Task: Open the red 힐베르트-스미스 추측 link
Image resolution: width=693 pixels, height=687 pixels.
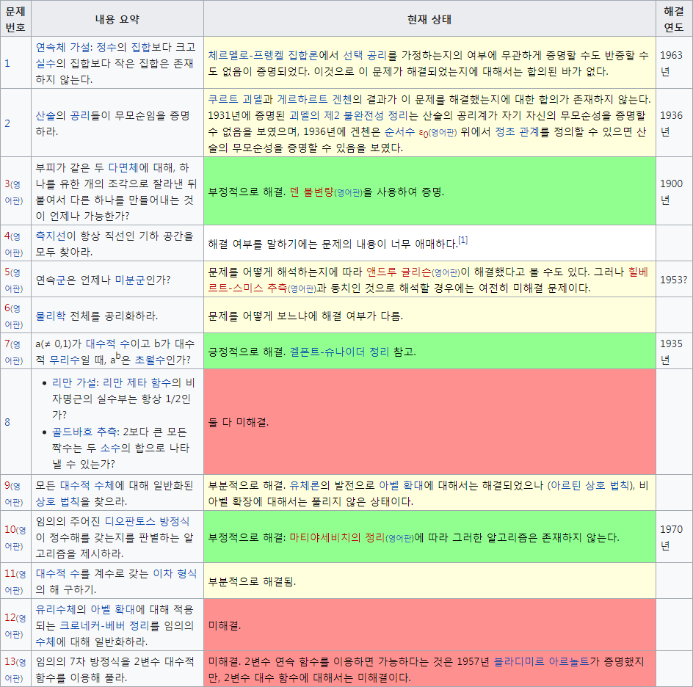Action: point(428,280)
